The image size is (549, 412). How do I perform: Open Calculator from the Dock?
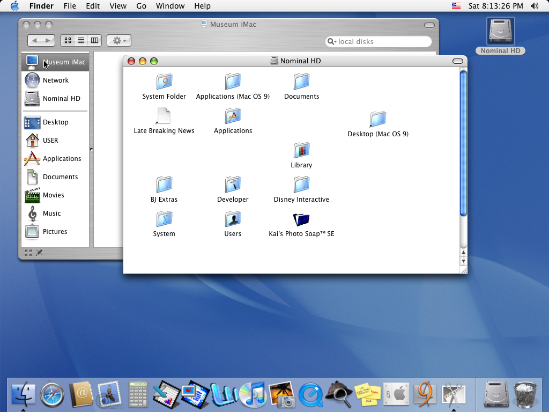[x=138, y=394]
